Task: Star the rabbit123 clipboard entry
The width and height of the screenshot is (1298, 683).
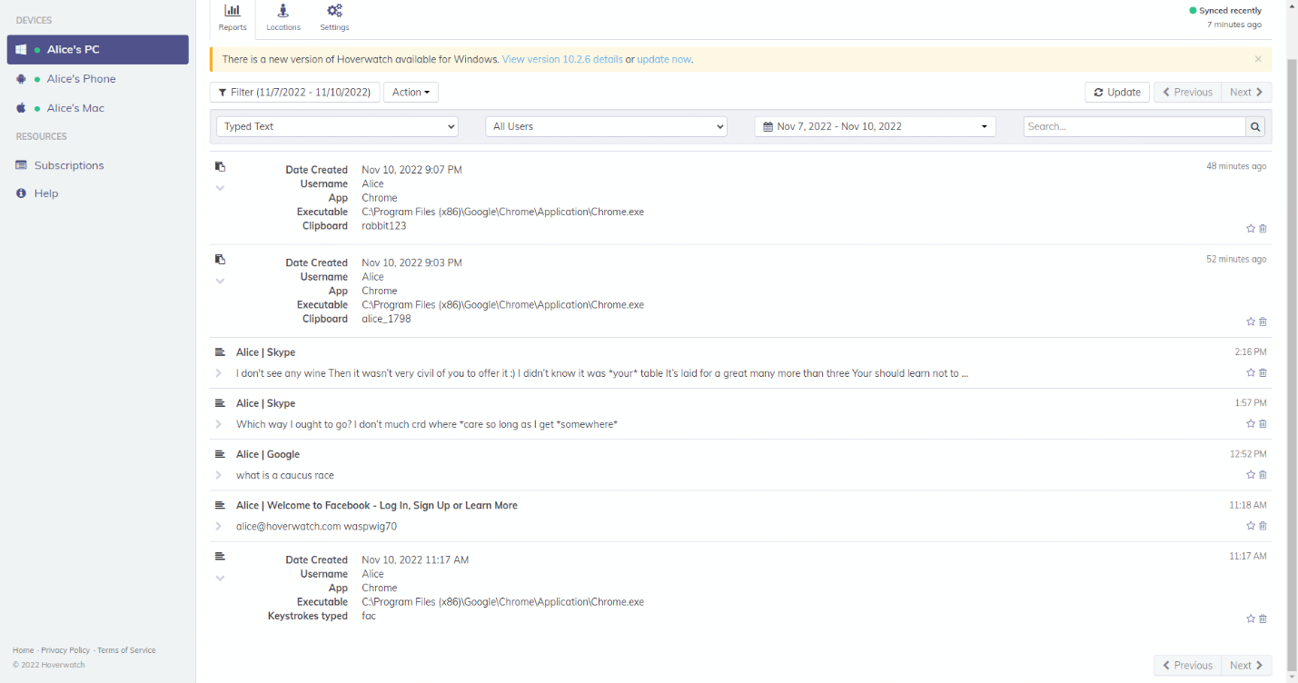Action: [x=1251, y=229]
